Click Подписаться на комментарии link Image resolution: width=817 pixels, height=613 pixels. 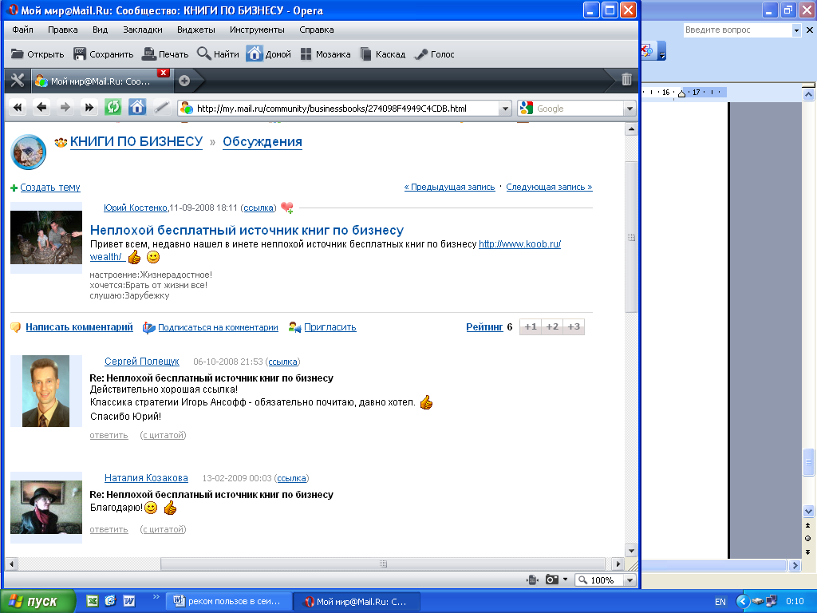coord(218,327)
